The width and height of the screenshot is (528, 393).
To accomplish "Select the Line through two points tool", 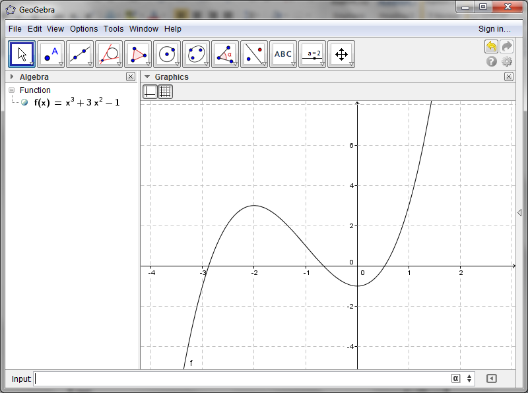I will [x=80, y=53].
